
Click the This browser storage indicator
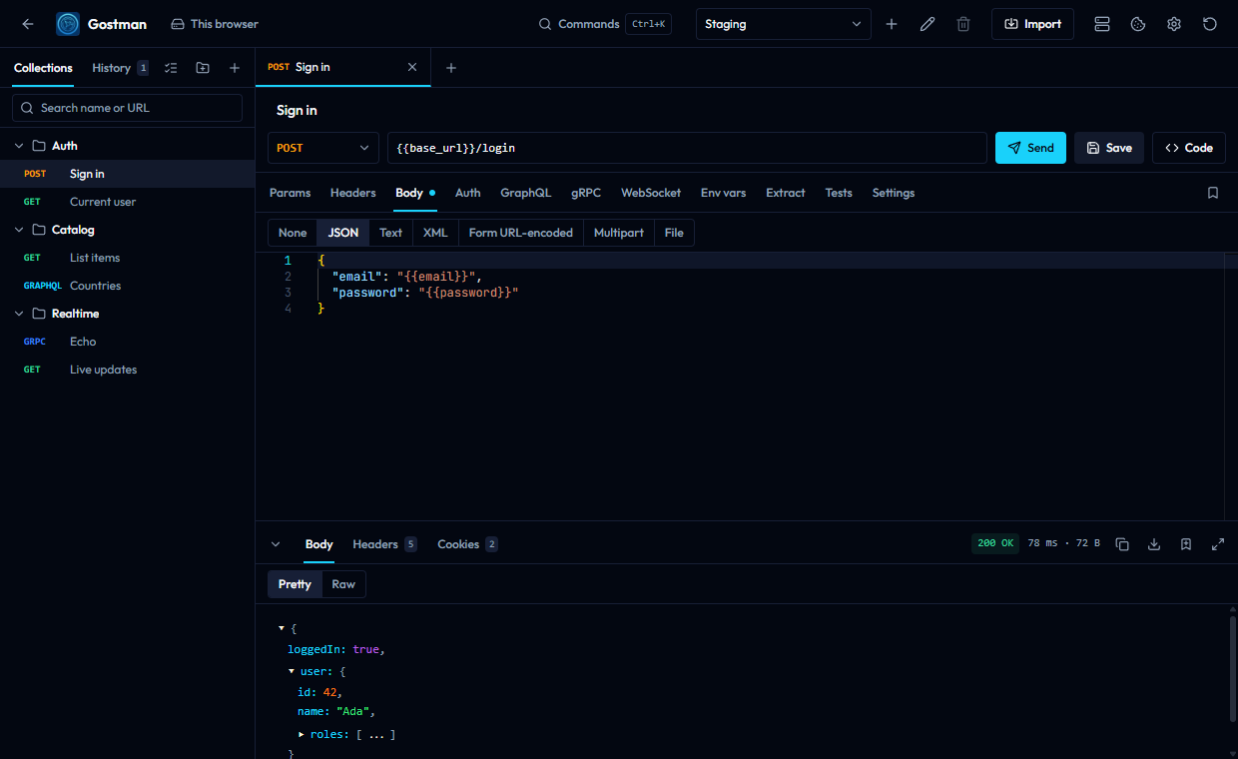215,24
